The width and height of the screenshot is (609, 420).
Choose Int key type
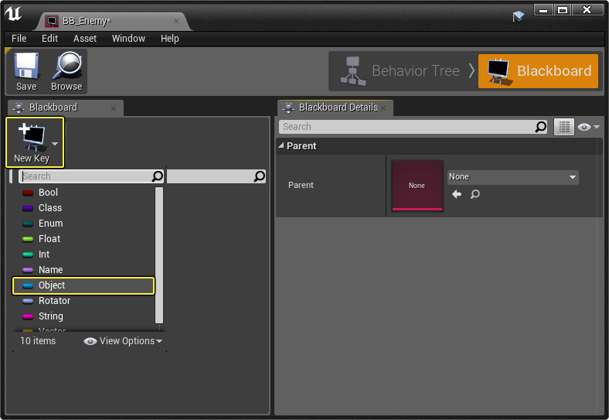pos(83,254)
